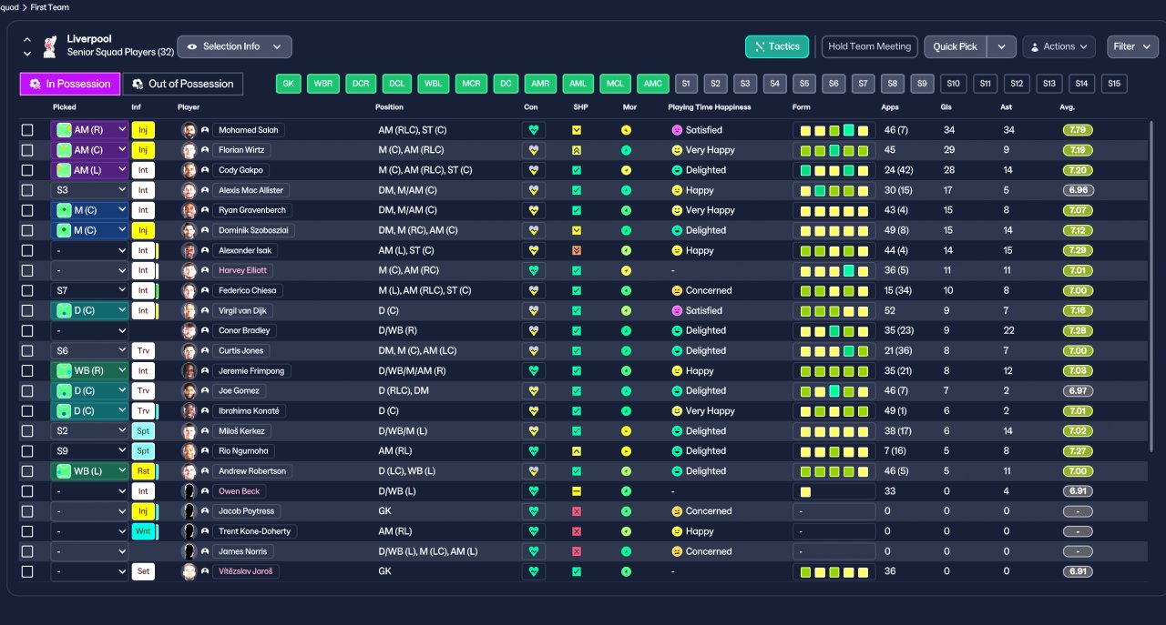
Task: Click Hold Team Meeting button
Action: point(869,46)
